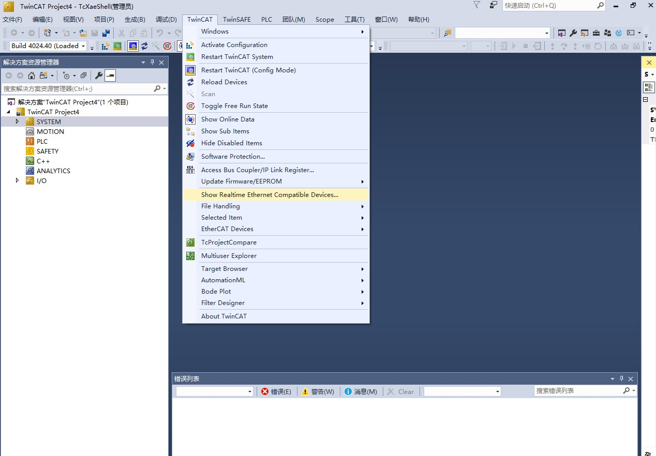Select TcProjectCompare menu entry
This screenshot has width=656, height=456.
276,242
